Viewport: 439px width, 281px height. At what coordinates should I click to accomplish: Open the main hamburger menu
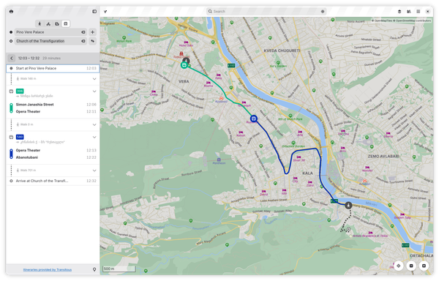[419, 12]
